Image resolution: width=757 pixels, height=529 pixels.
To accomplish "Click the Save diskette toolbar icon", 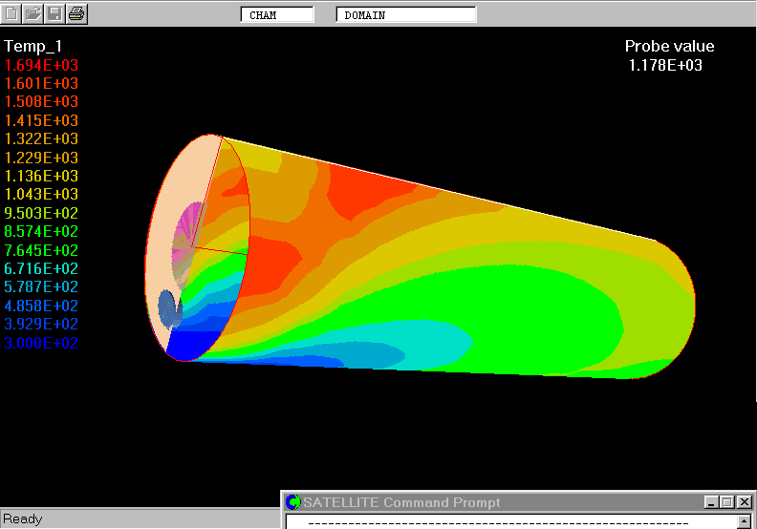I will tap(54, 13).
